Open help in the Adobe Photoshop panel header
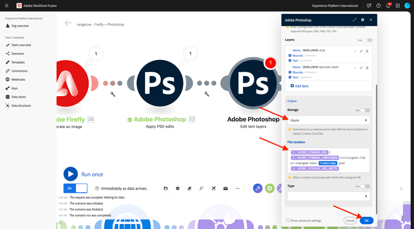 [x=363, y=20]
